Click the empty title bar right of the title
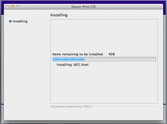The width and height of the screenshot is (167, 124). (128, 7)
